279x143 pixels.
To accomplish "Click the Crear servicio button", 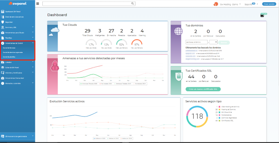I will tap(269, 4).
